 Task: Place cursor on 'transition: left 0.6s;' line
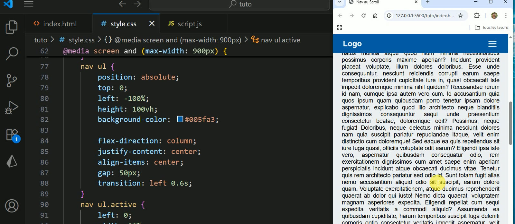[x=145, y=183]
